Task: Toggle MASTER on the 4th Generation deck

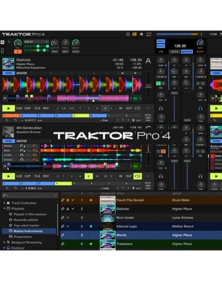Action: tap(22, 141)
